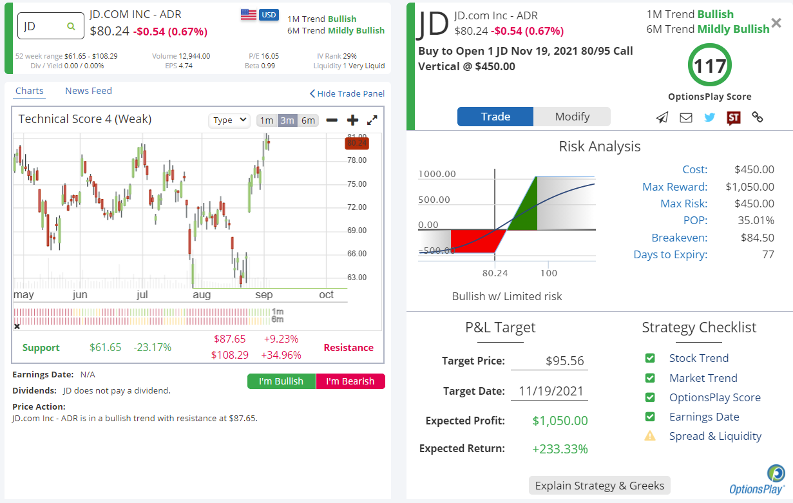Click the I'm Bearish button
This screenshot has height=503, width=793.
coord(350,381)
